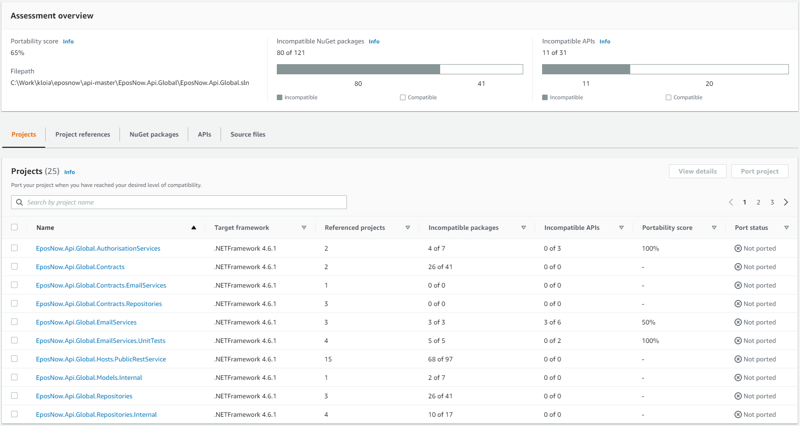
Task: Select the checkbox for EposNow.Api.Global.EmailServices row
Action: click(x=14, y=322)
